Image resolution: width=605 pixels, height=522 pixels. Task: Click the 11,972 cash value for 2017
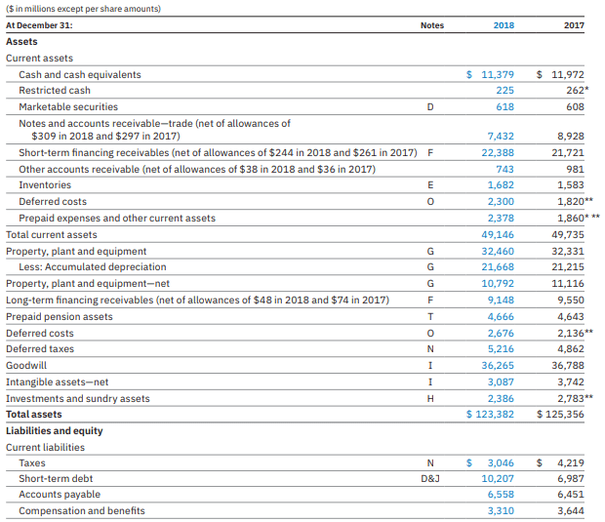point(568,74)
